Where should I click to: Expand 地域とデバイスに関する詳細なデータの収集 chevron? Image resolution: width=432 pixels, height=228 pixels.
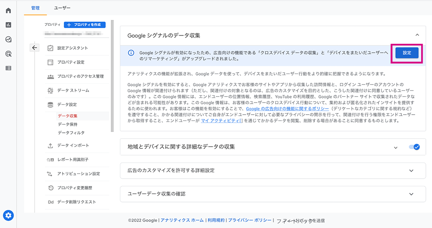point(396,148)
